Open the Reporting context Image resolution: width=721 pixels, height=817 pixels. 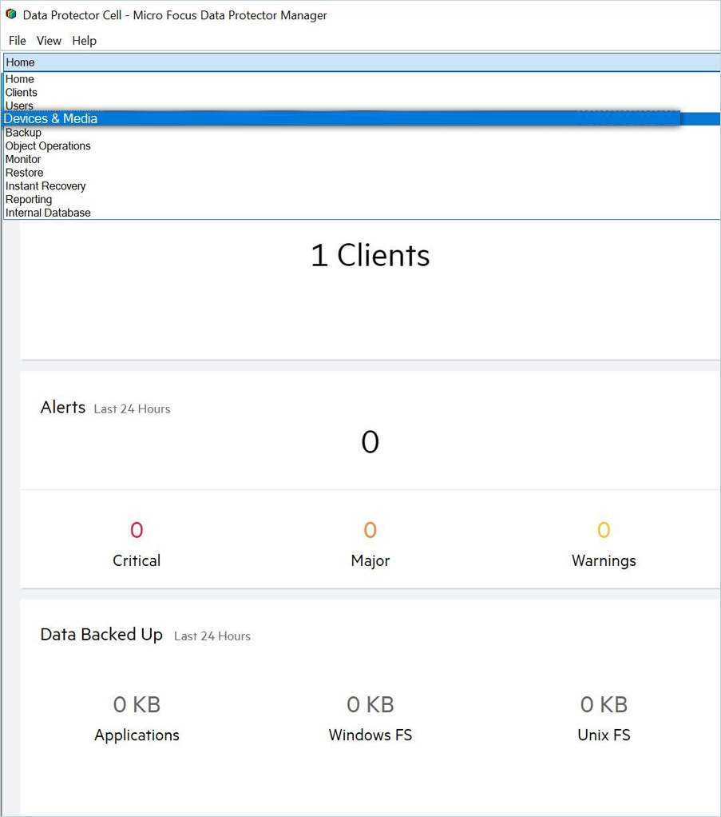coord(29,200)
